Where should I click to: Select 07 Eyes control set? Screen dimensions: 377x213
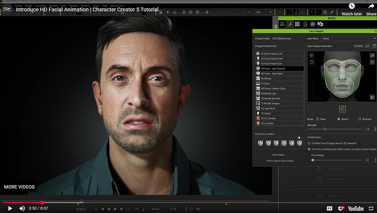280,84
